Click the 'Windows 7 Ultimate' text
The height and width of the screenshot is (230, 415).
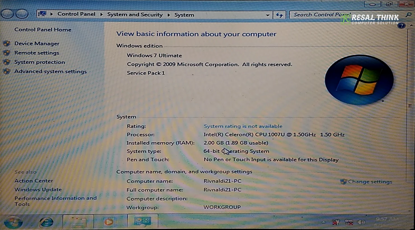154,55
